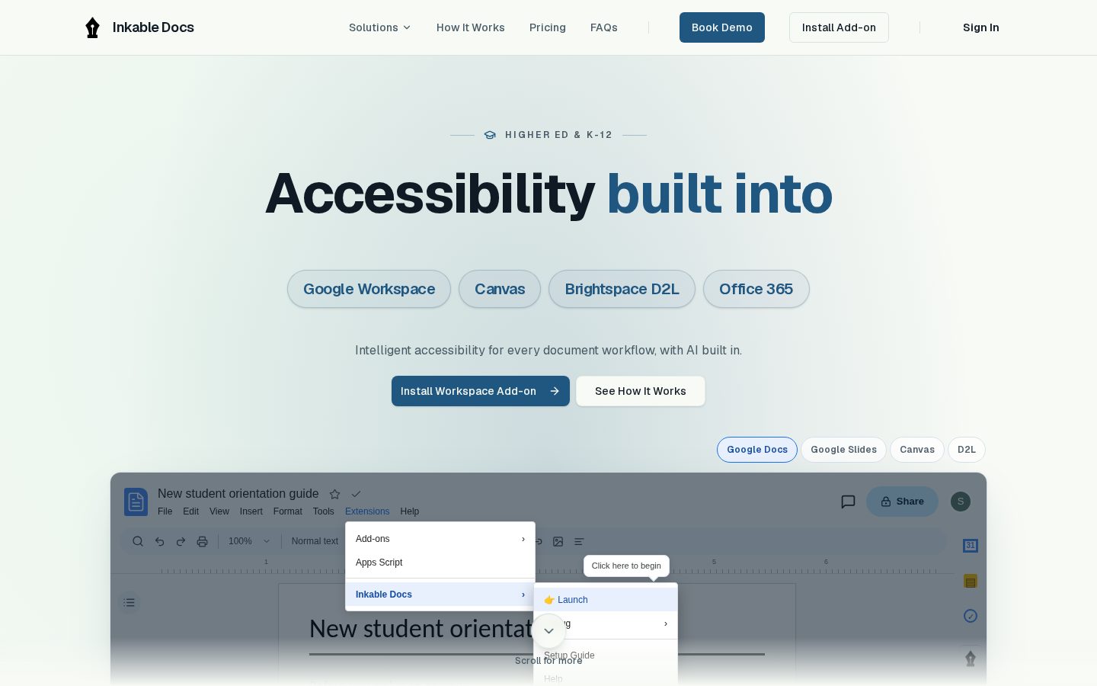Click Install Workspace Add-on button
1097x686 pixels.
point(481,391)
